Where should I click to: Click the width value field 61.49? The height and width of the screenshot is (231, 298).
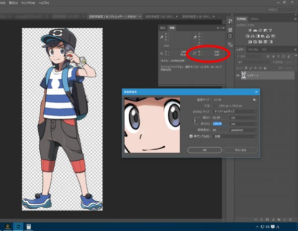pyautogui.click(x=220, y=118)
